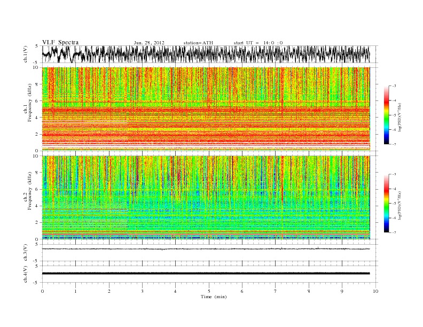Click the 'station=ATH' label

coord(198,43)
